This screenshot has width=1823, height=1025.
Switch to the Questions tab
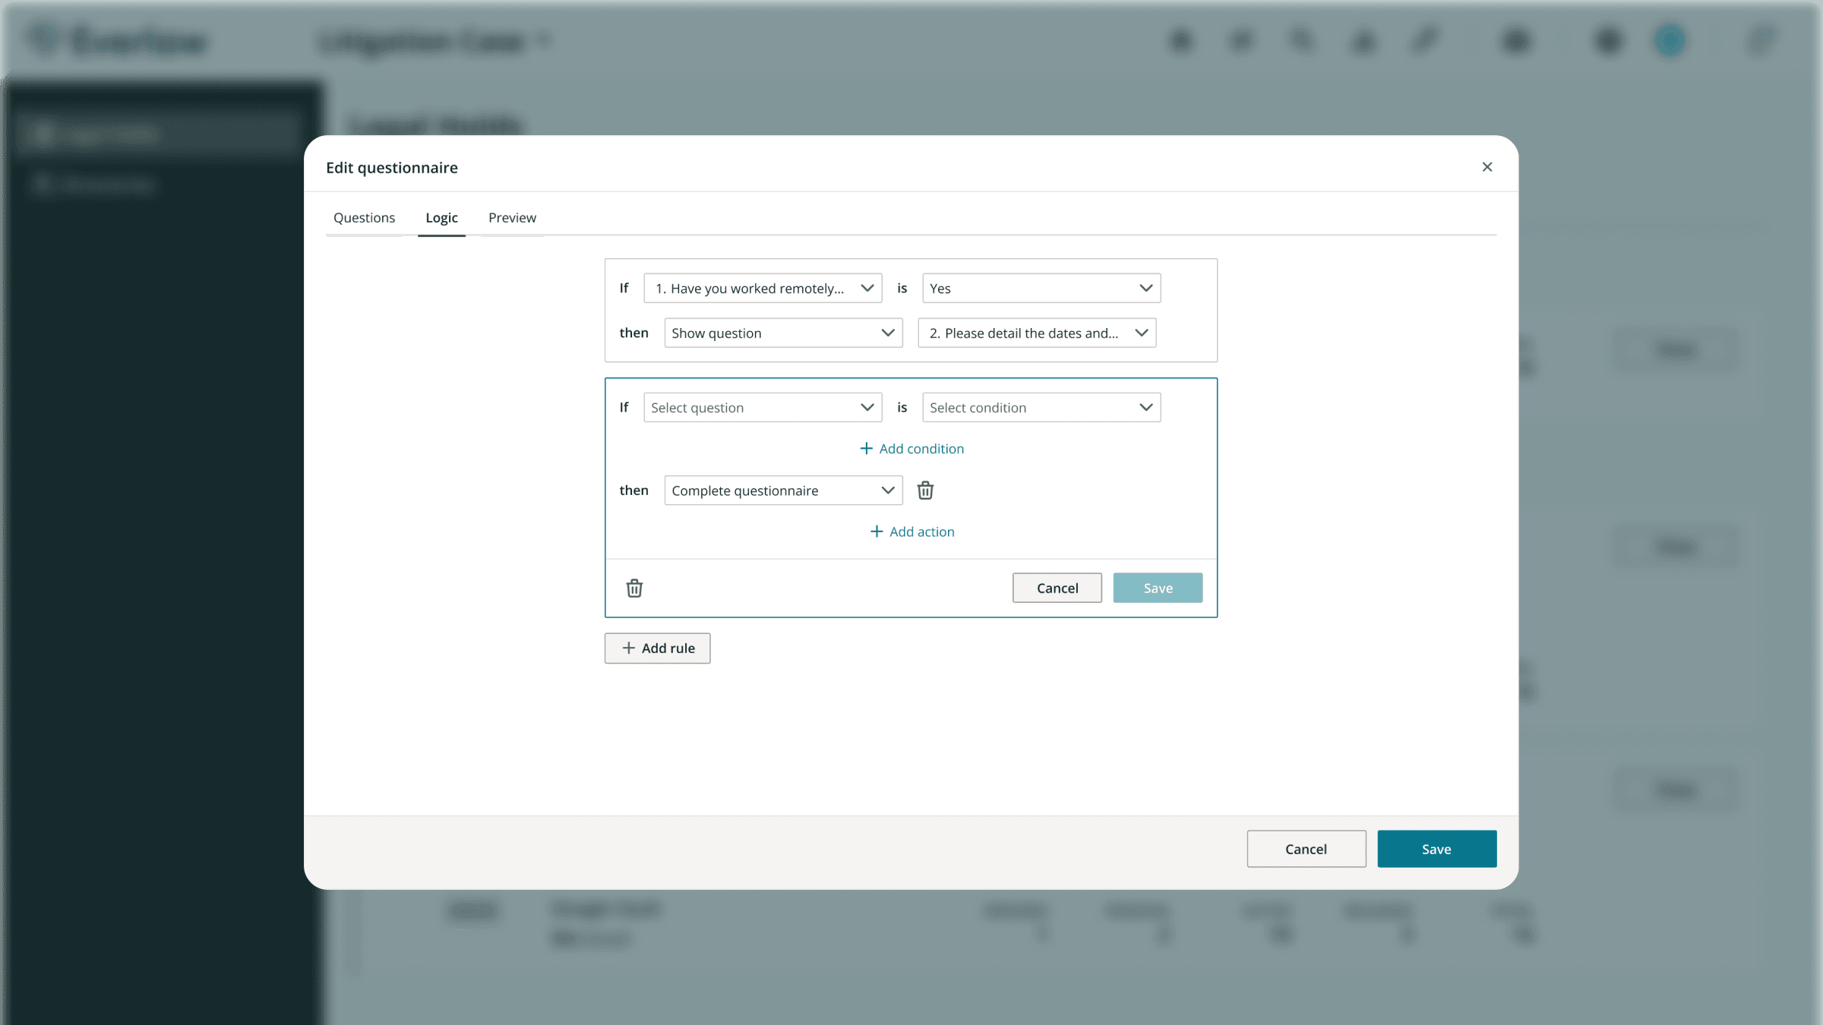[364, 218]
